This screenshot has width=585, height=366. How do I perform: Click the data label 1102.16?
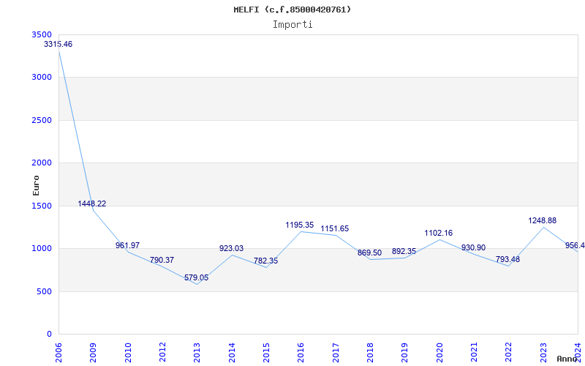pyautogui.click(x=438, y=234)
